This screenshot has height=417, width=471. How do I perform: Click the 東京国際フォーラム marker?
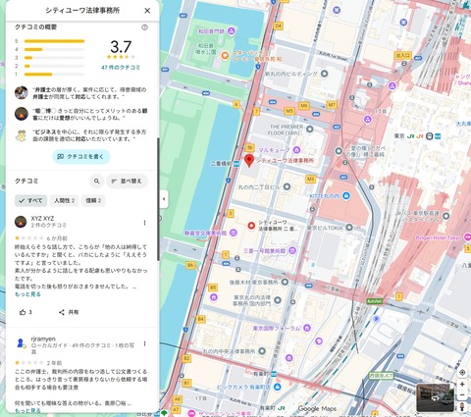pyautogui.click(x=306, y=328)
